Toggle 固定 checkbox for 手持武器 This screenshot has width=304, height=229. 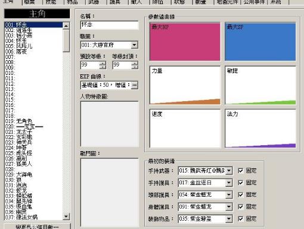pyautogui.click(x=240, y=171)
